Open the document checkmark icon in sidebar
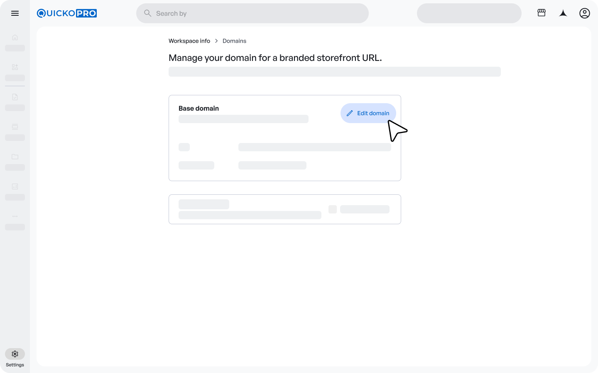 [x=15, y=97]
